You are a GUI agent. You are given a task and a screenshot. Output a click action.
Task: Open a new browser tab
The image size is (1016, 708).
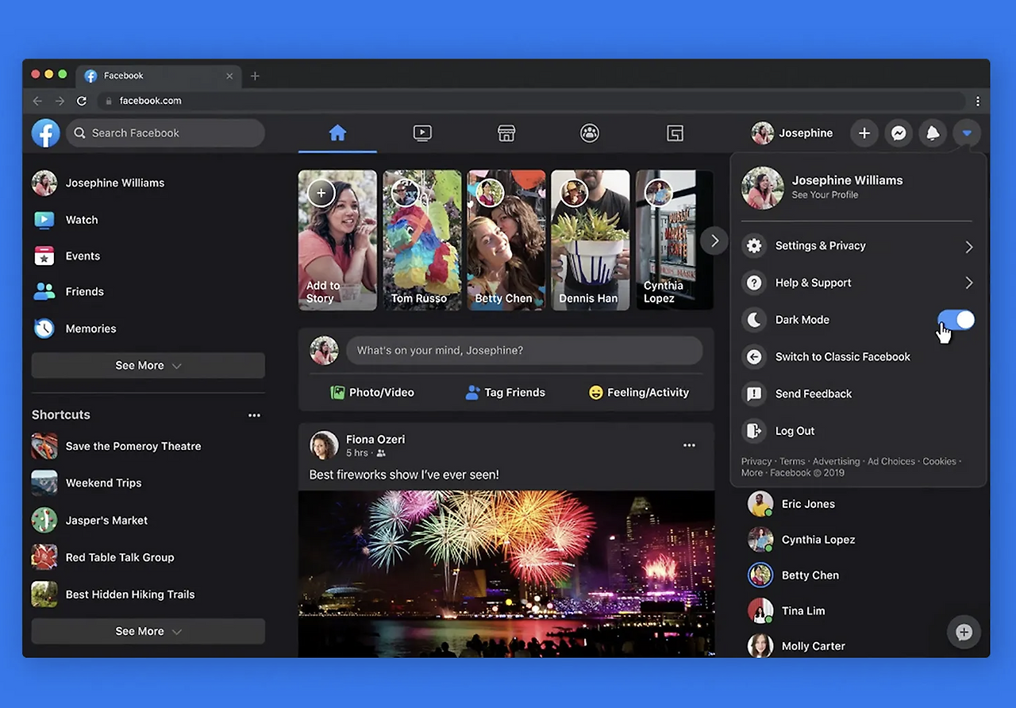click(255, 76)
